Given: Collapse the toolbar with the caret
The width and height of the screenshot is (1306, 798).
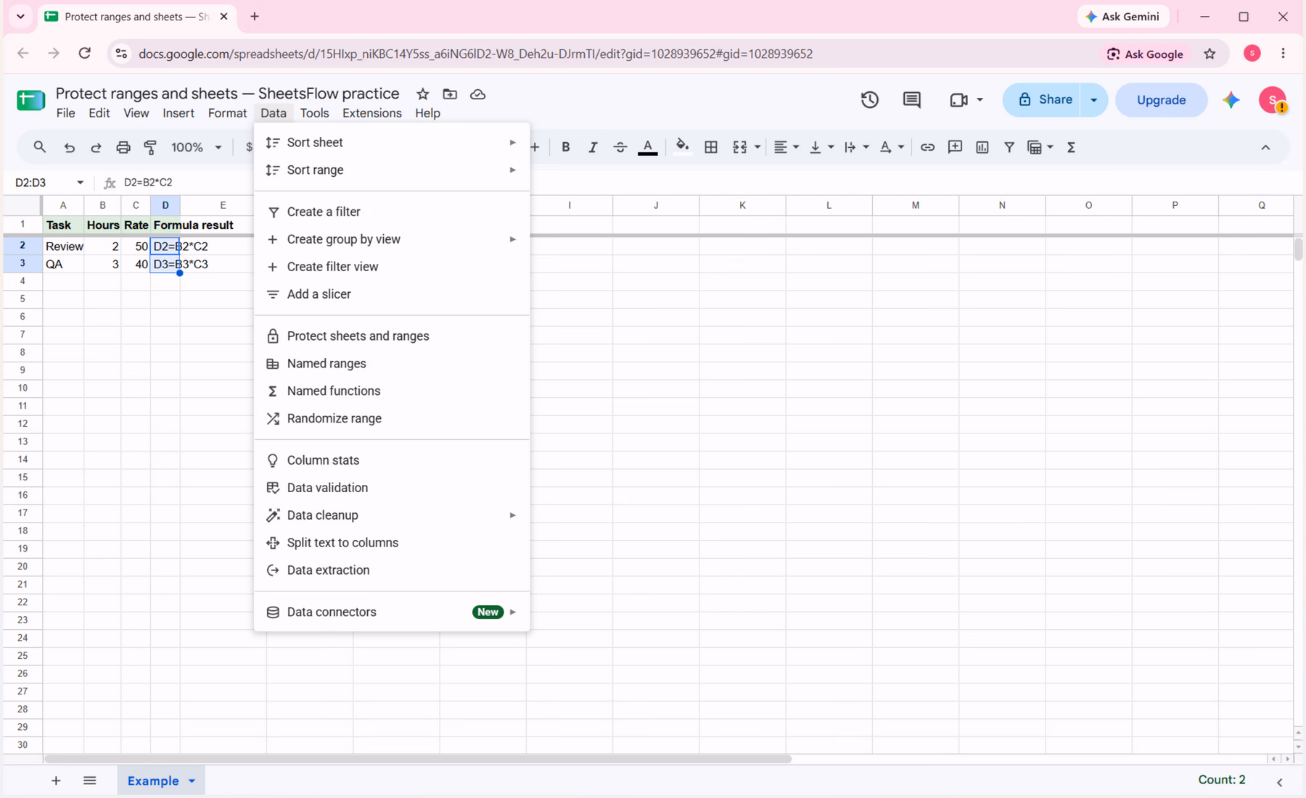Looking at the screenshot, I should [x=1265, y=147].
